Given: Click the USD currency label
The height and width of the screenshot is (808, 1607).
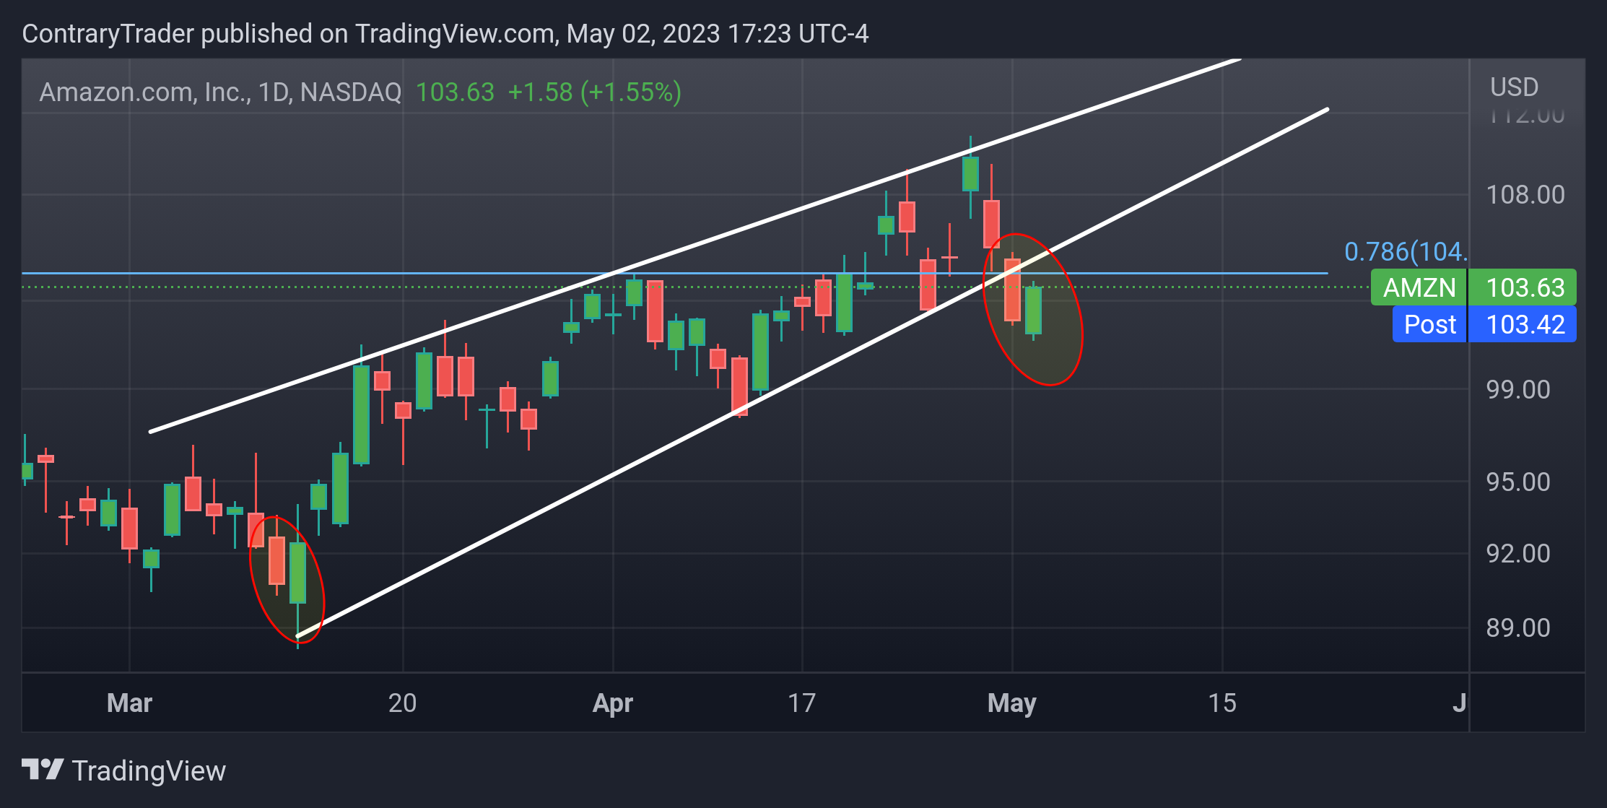Looking at the screenshot, I should pos(1514,87).
